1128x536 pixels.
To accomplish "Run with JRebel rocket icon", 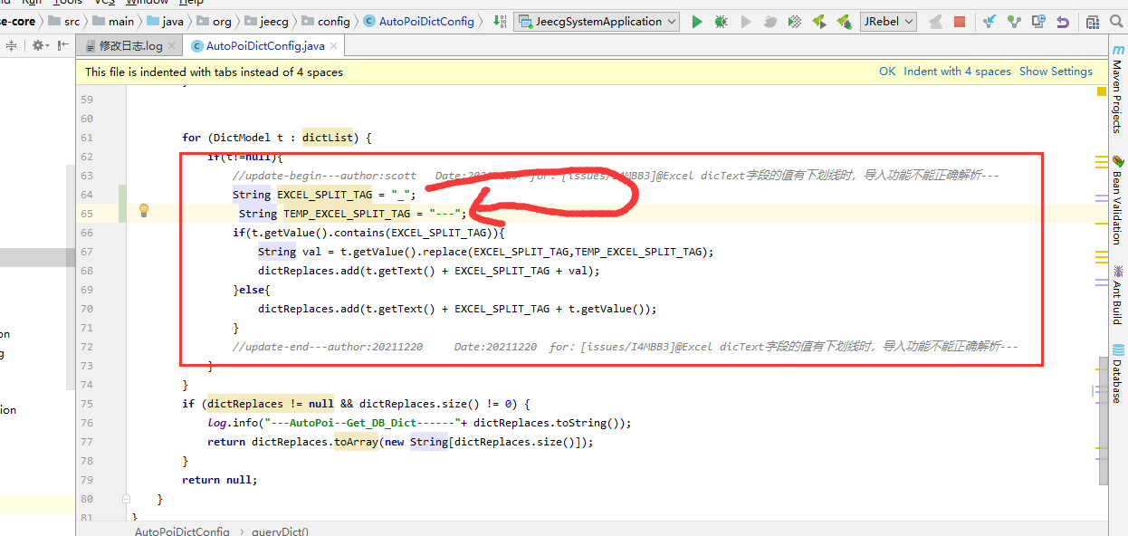I will (819, 22).
